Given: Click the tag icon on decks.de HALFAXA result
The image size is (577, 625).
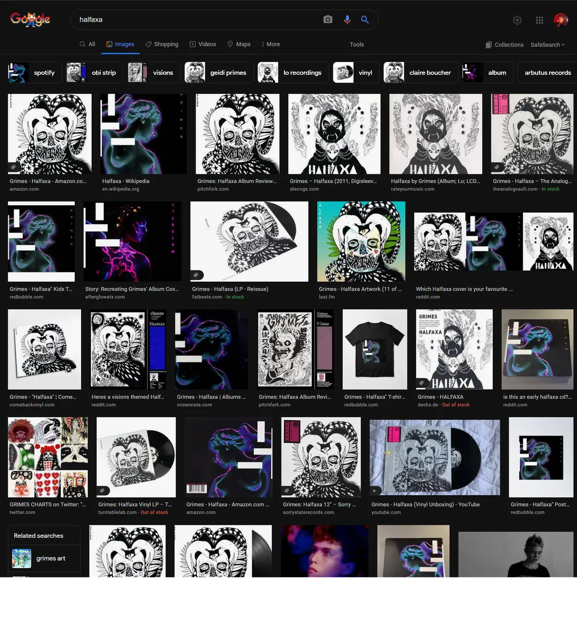Looking at the screenshot, I should 421,383.
